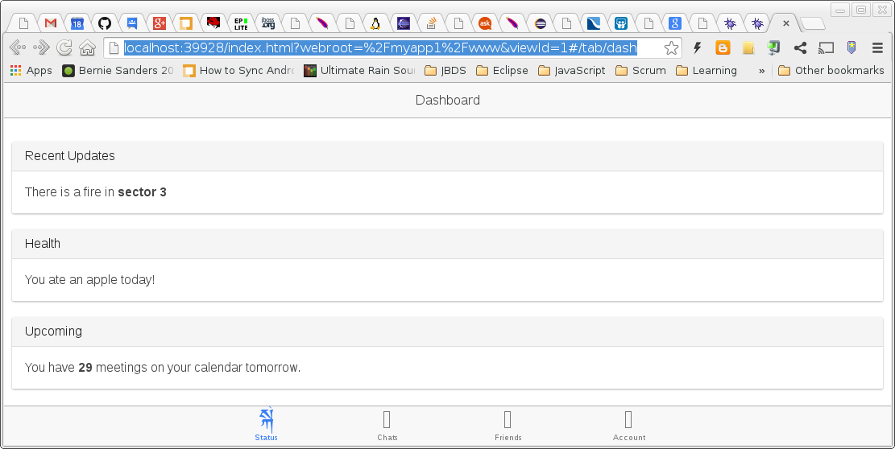Open the Chrome hamburger menu
Viewport: 895px width, 449px height.
[x=877, y=48]
